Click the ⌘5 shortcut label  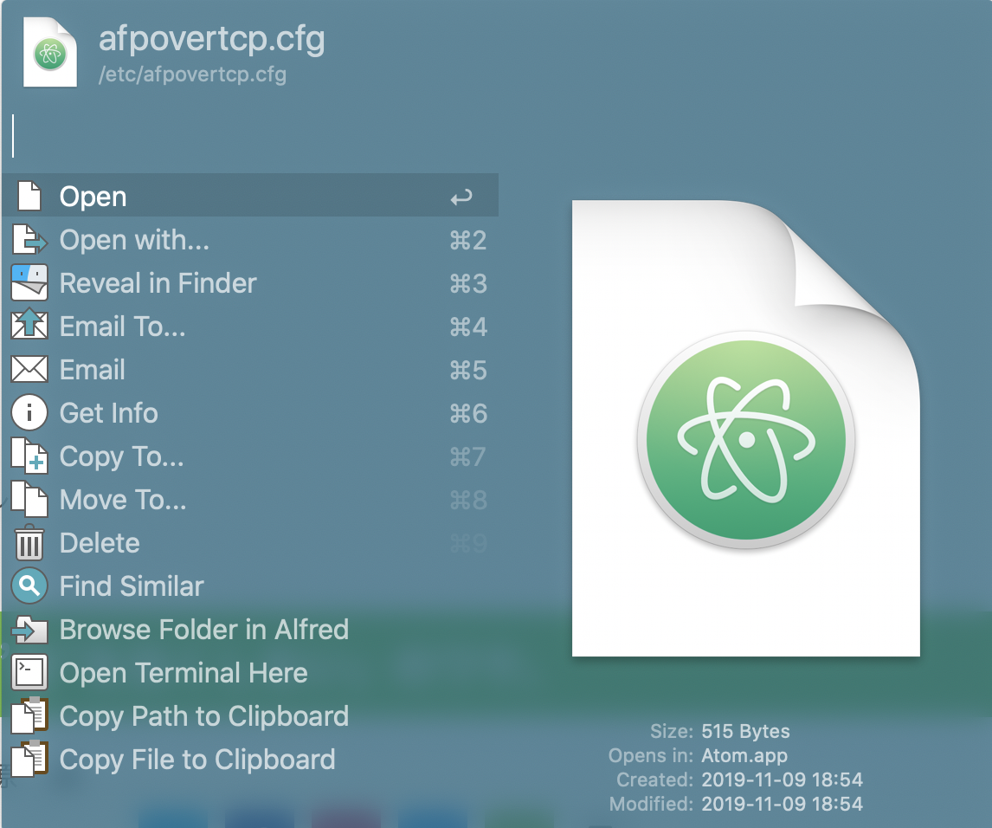[468, 371]
